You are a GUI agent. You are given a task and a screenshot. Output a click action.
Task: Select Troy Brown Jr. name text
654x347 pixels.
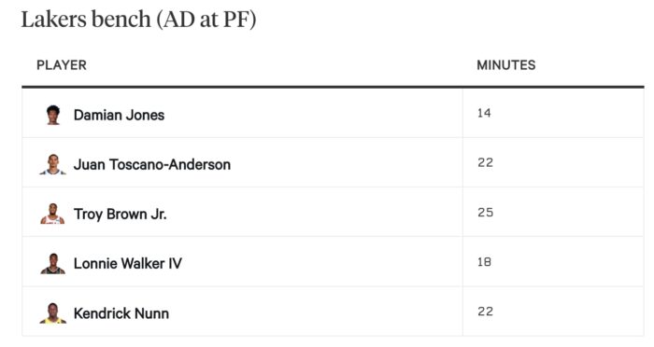click(121, 215)
